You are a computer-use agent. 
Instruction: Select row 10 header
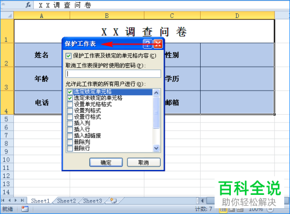pos(7,159)
